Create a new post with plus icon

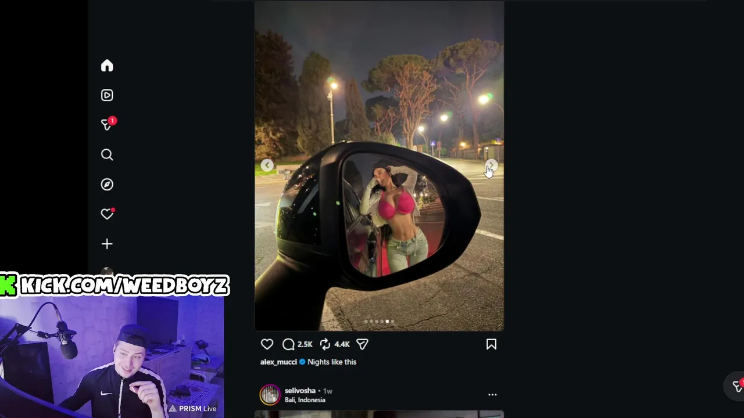(107, 244)
